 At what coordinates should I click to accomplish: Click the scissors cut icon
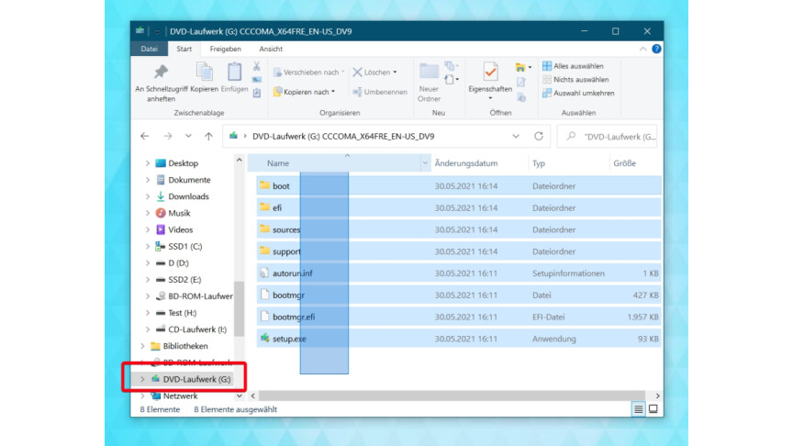(256, 66)
